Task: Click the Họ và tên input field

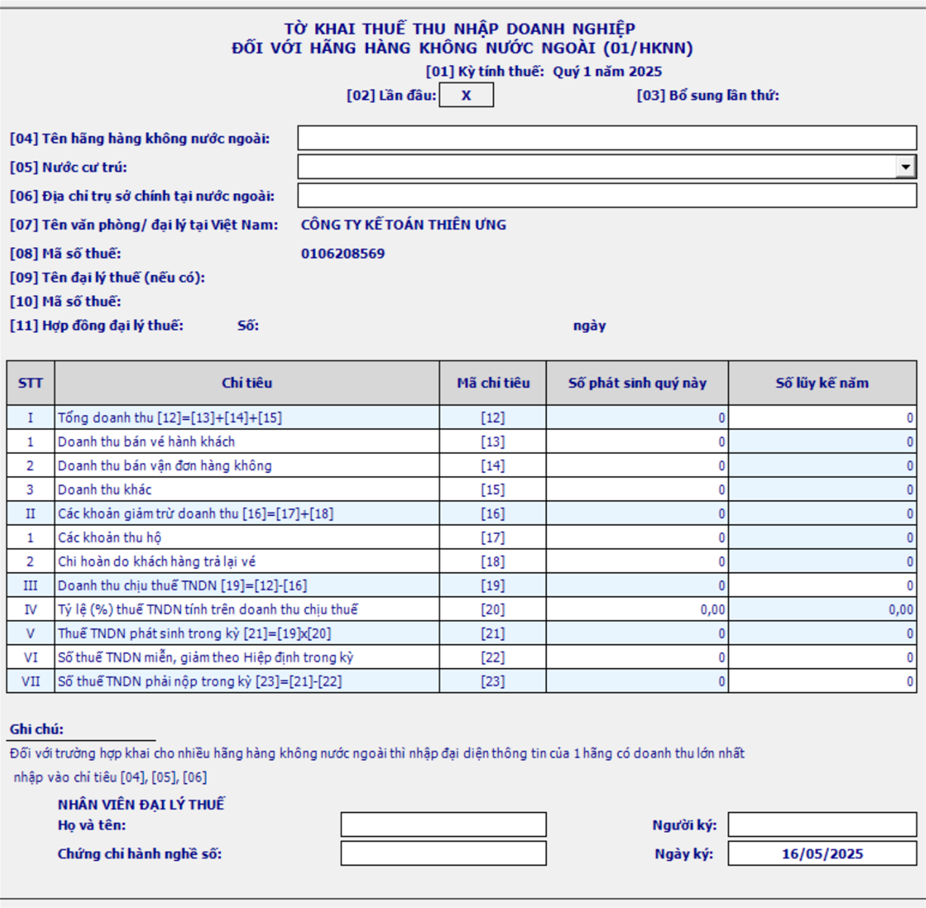Action: 443,825
